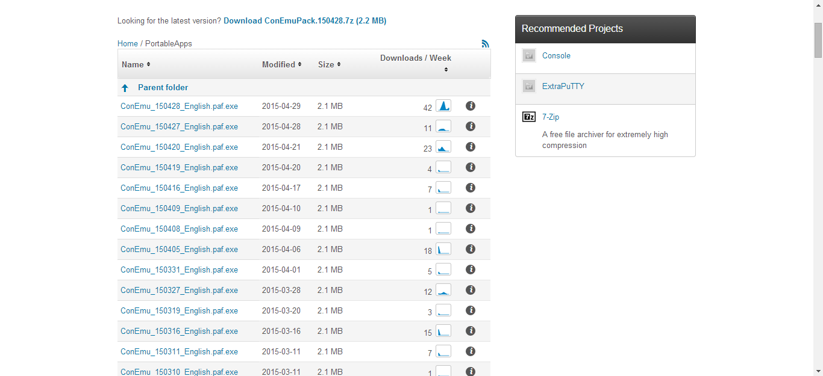Open info icon for ConEmu_150316_English.paf.exe

click(471, 331)
